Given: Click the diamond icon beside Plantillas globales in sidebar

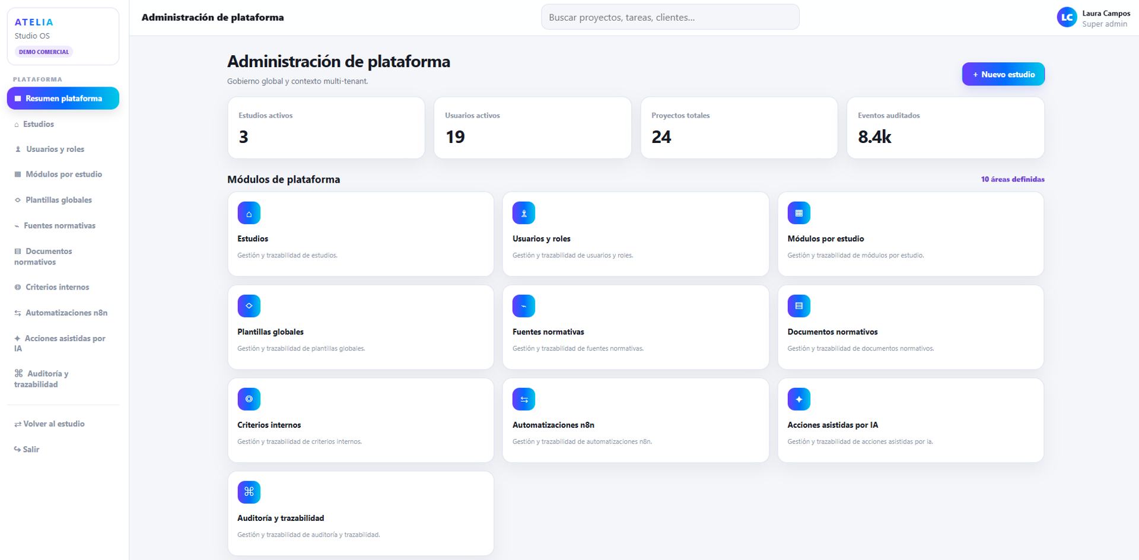Looking at the screenshot, I should (18, 200).
